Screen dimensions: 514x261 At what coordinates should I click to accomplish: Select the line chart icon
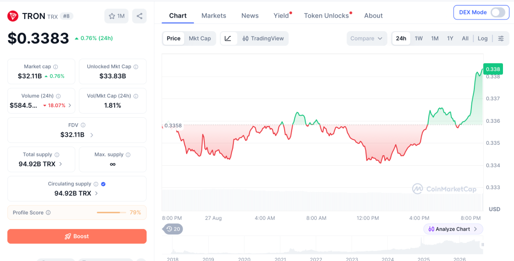228,38
